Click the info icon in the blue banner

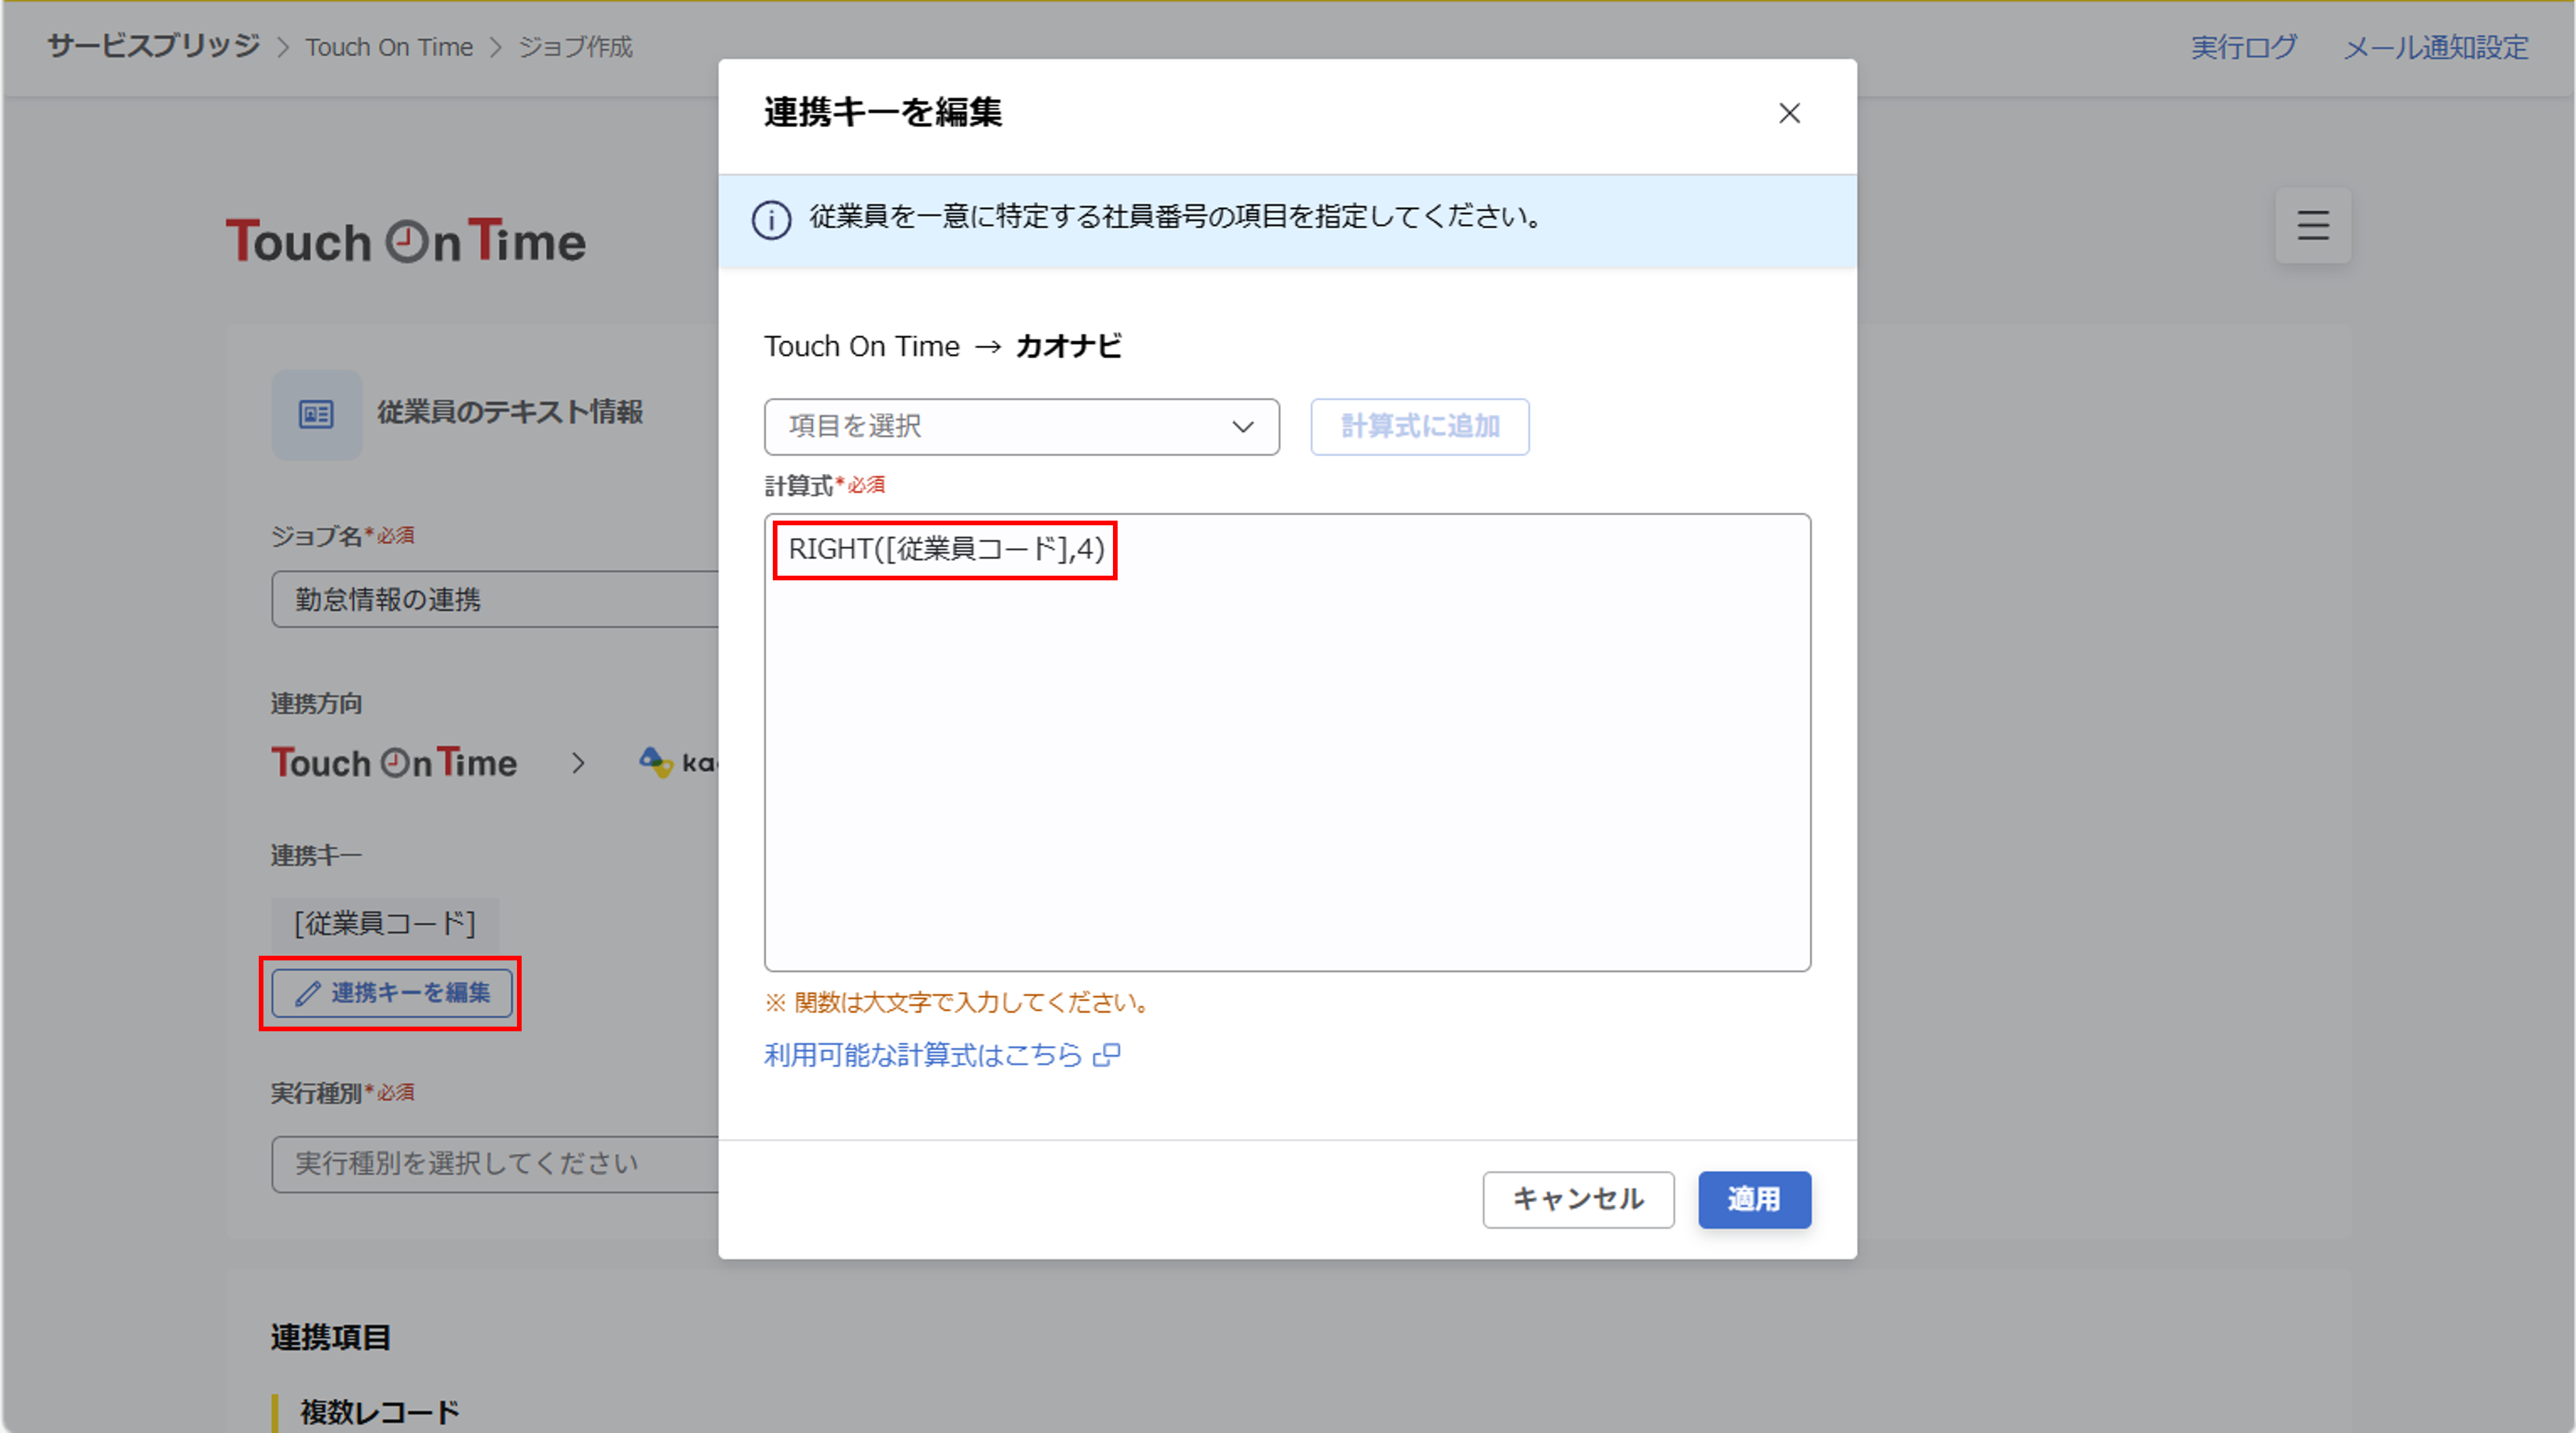[771, 219]
